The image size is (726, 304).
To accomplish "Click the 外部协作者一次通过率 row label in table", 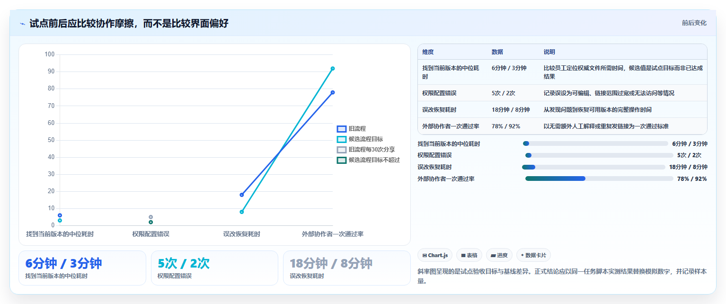I will click(x=451, y=126).
